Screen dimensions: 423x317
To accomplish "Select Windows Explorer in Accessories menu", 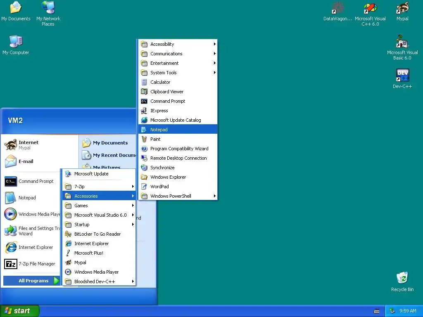I will pyautogui.click(x=178, y=177).
